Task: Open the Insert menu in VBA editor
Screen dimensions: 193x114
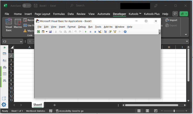Action: 62,27
